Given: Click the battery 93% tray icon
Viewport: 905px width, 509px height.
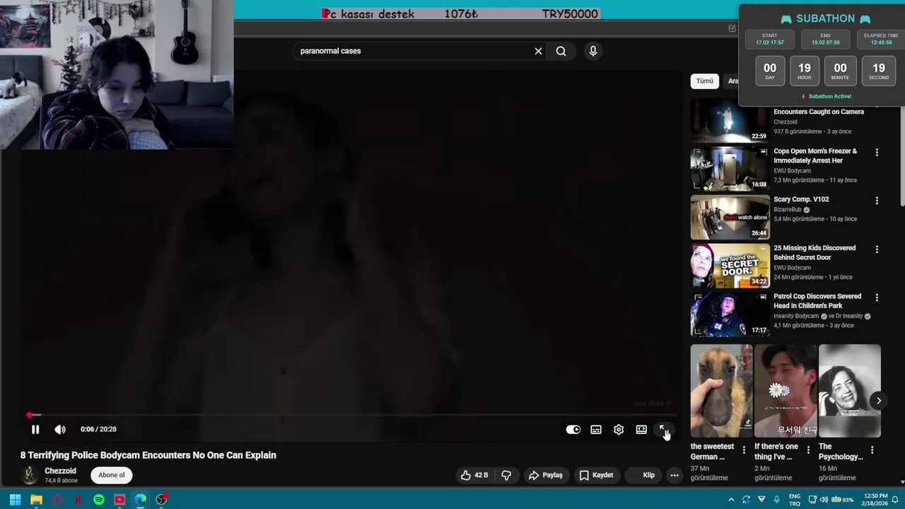Looking at the screenshot, I should coord(842,500).
